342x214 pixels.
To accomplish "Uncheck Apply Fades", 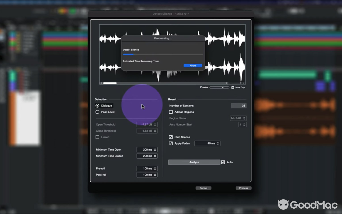I will 171,143.
